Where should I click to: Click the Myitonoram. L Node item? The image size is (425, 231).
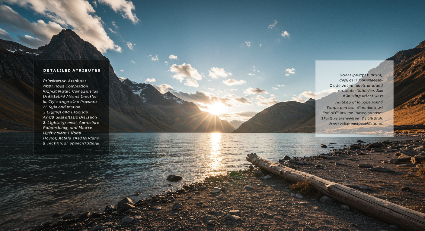click(62, 133)
